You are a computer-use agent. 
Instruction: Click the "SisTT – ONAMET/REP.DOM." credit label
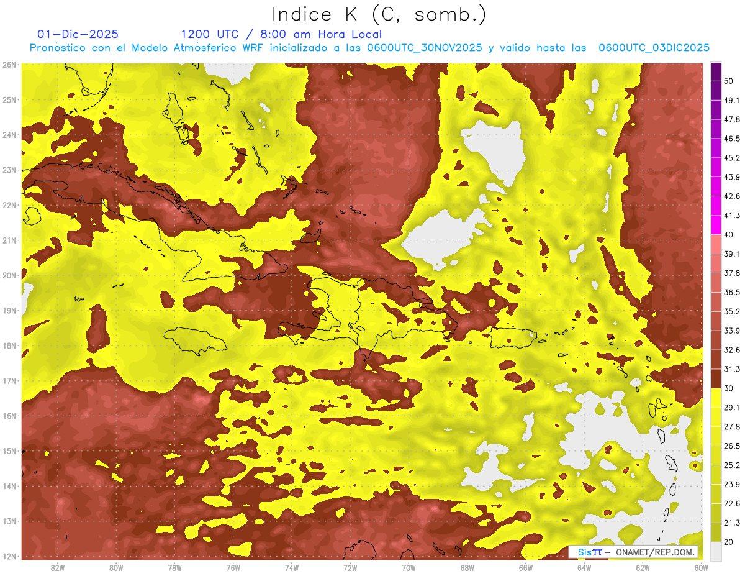pos(633,552)
